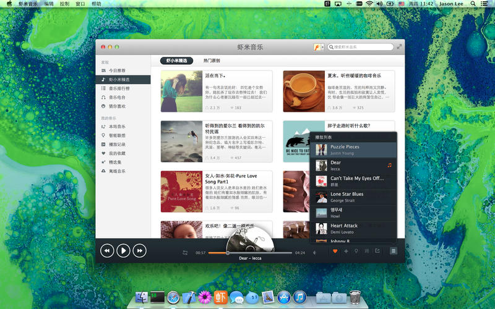Open 夏末，听些暖暖的咖啡音乐 card
This screenshot has height=309, width=495.
tap(338, 91)
